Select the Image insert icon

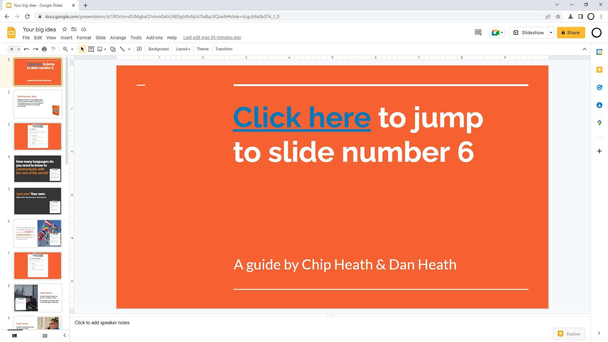pos(100,49)
